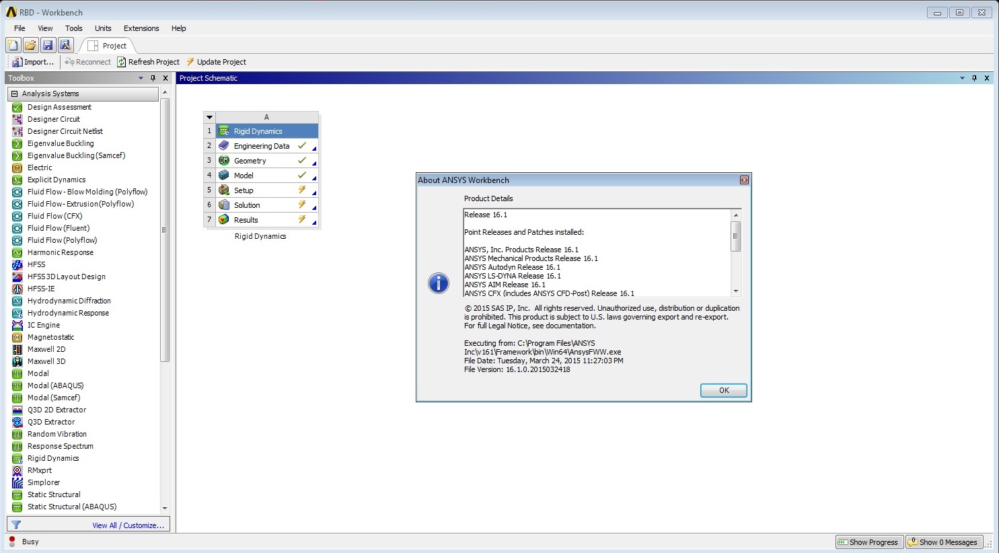
Task: Click scroll-down arrow in Product Details list
Action: (x=735, y=291)
